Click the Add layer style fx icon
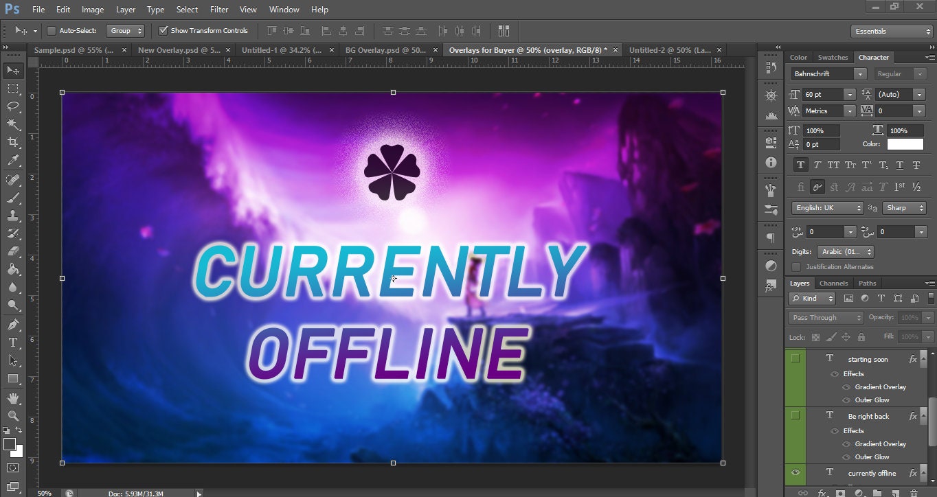Viewport: 937px width, 497px height. pyautogui.click(x=822, y=492)
